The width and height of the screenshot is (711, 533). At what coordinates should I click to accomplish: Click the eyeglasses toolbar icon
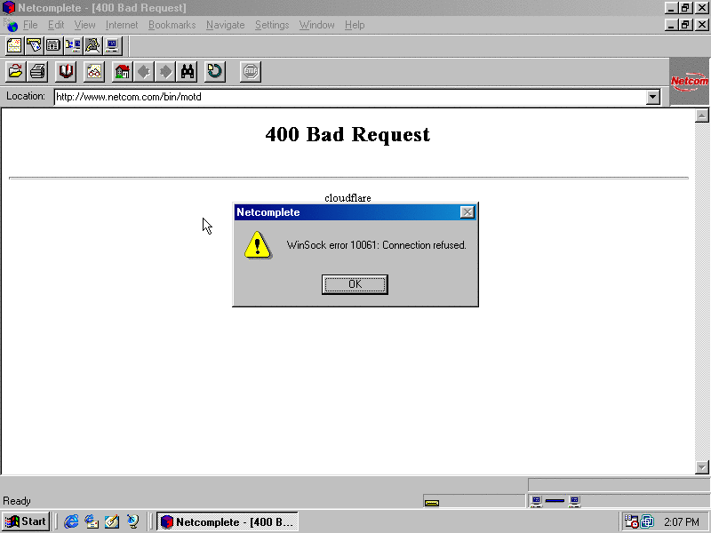pyautogui.click(x=93, y=71)
